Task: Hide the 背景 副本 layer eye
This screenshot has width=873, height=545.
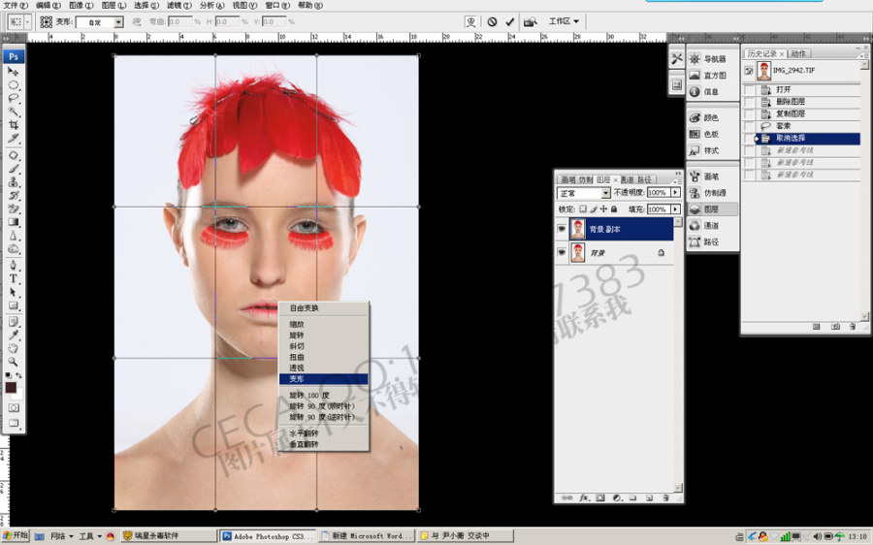Action: pos(562,229)
